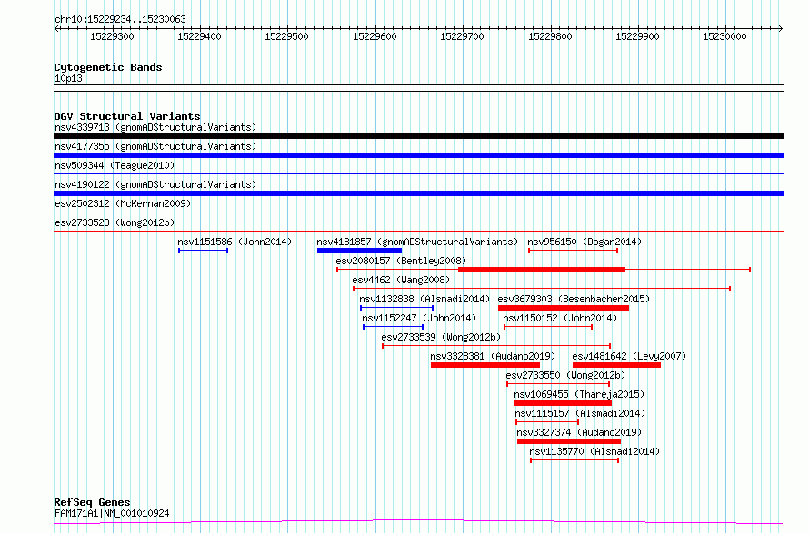This screenshot has width=809, height=533.
Task: Click nsv1150152 (John2014) label
Action: click(560, 318)
